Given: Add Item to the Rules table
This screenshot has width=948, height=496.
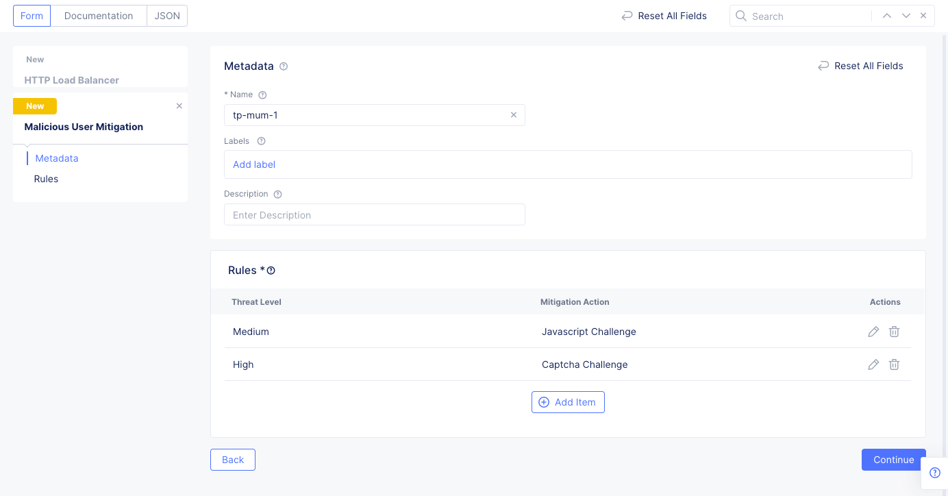Looking at the screenshot, I should pyautogui.click(x=568, y=402).
